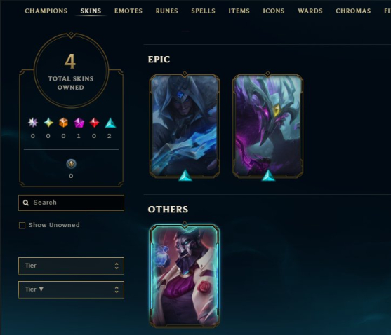This screenshot has height=335, width=391.
Task: Click the cyan triangle tier icon in stats panel
Action: pos(110,123)
